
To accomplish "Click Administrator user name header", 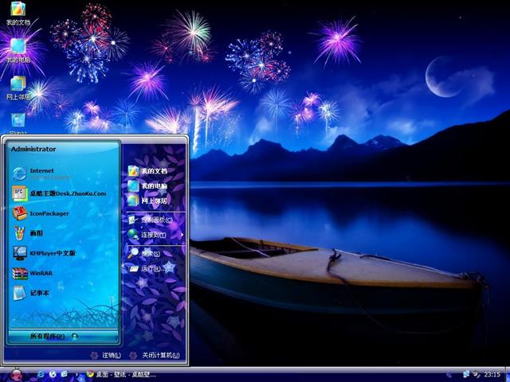I will [33, 149].
